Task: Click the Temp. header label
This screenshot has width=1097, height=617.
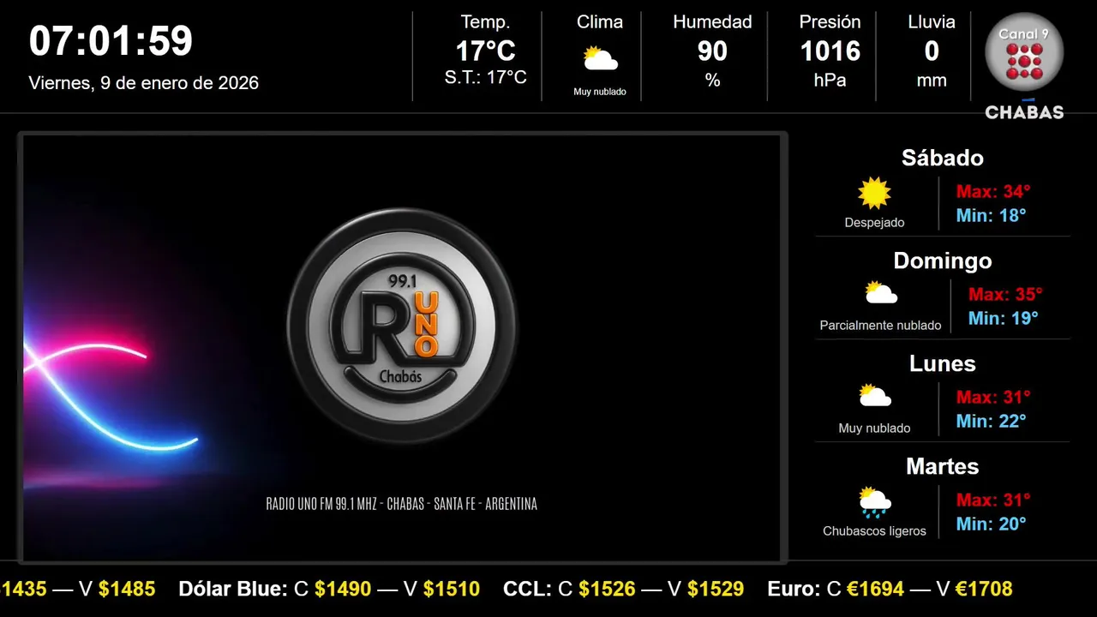Action: (x=485, y=22)
